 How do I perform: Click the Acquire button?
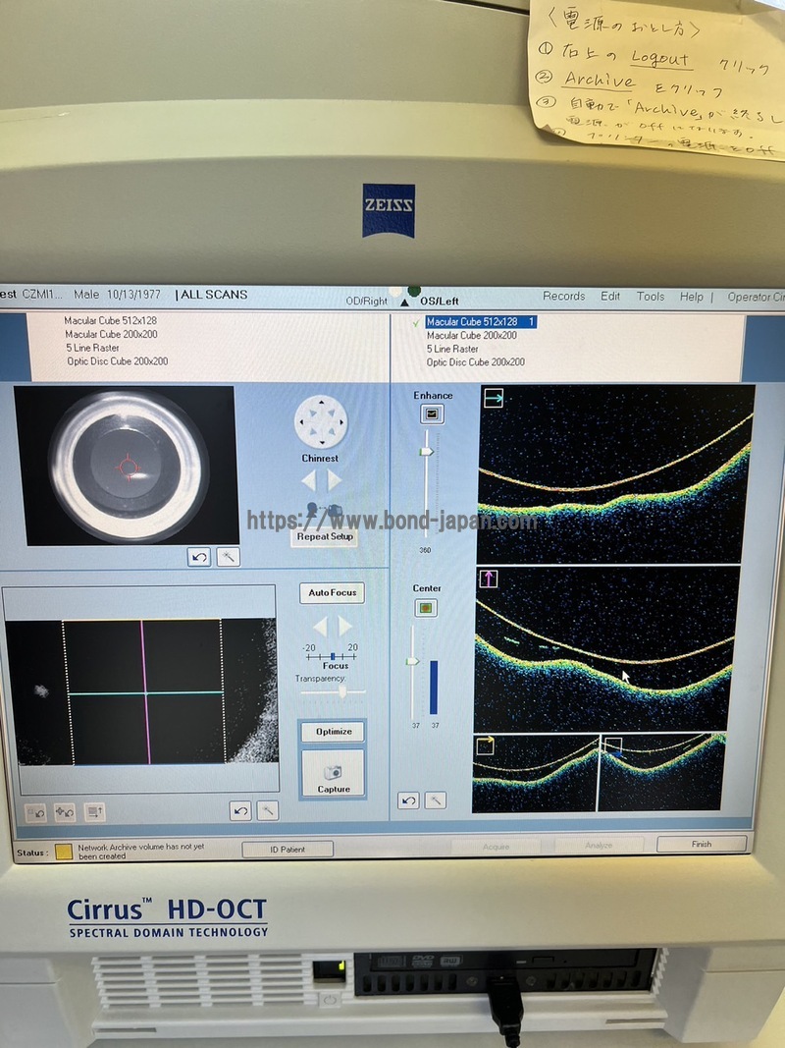(496, 847)
